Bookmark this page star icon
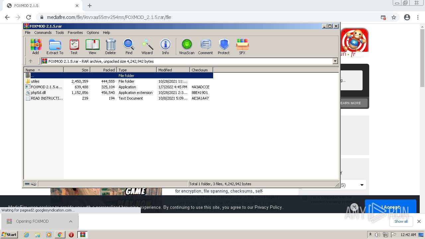This screenshot has height=239, width=425. click(394, 17)
